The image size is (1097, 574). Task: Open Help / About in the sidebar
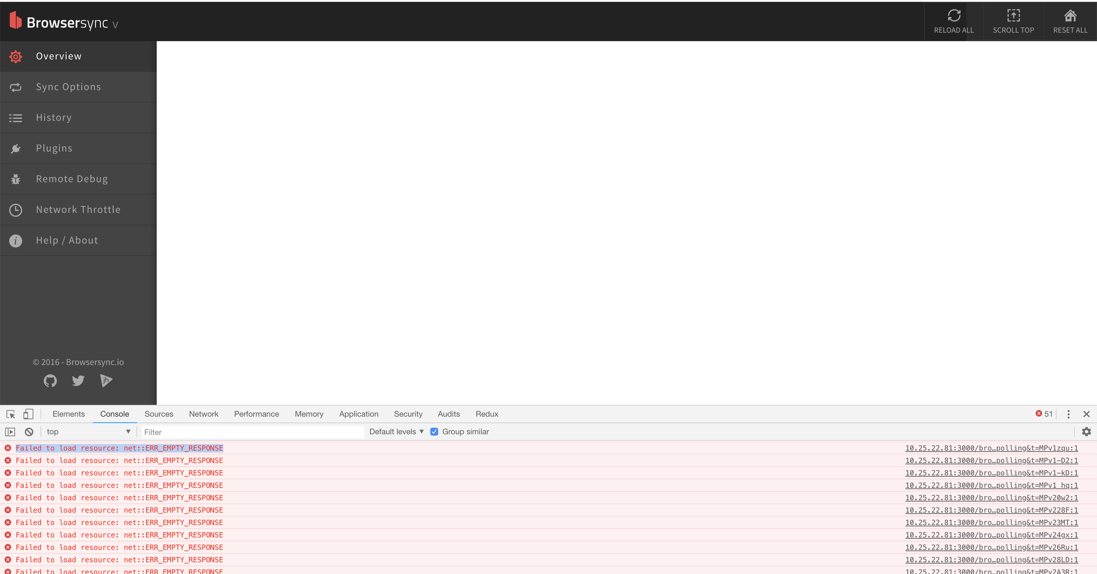[x=67, y=240]
